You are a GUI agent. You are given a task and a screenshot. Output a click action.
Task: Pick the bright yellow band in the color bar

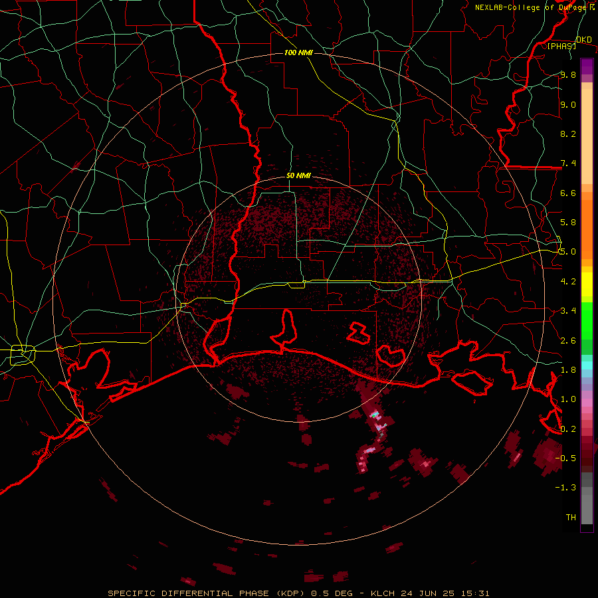point(587,284)
